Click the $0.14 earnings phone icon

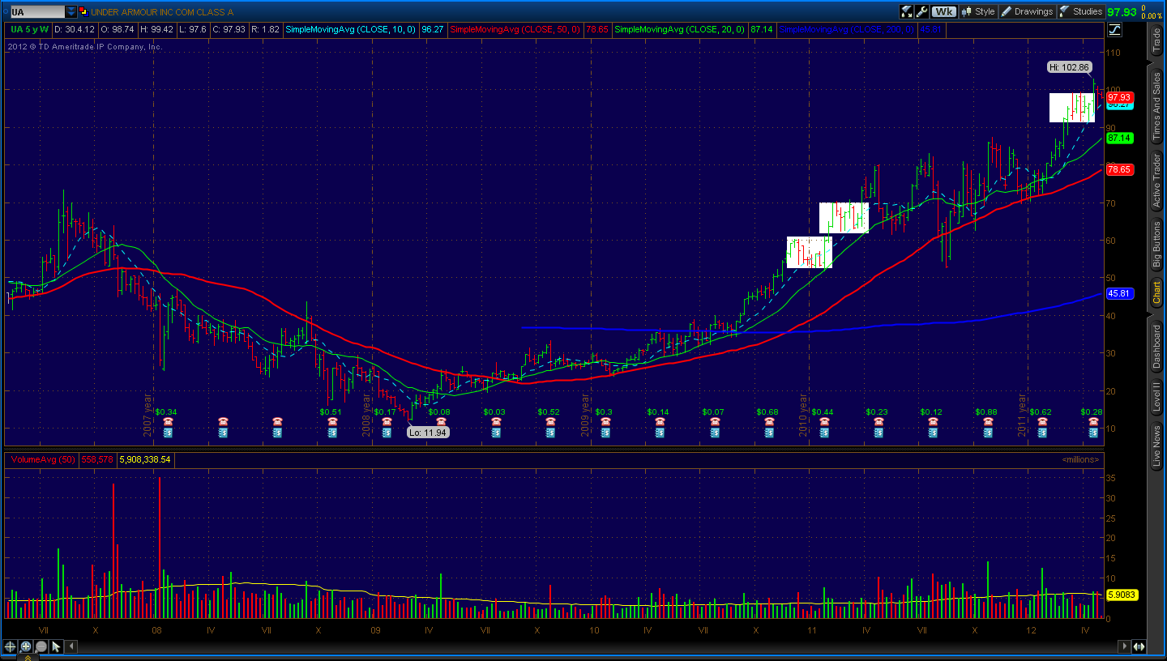pos(660,422)
